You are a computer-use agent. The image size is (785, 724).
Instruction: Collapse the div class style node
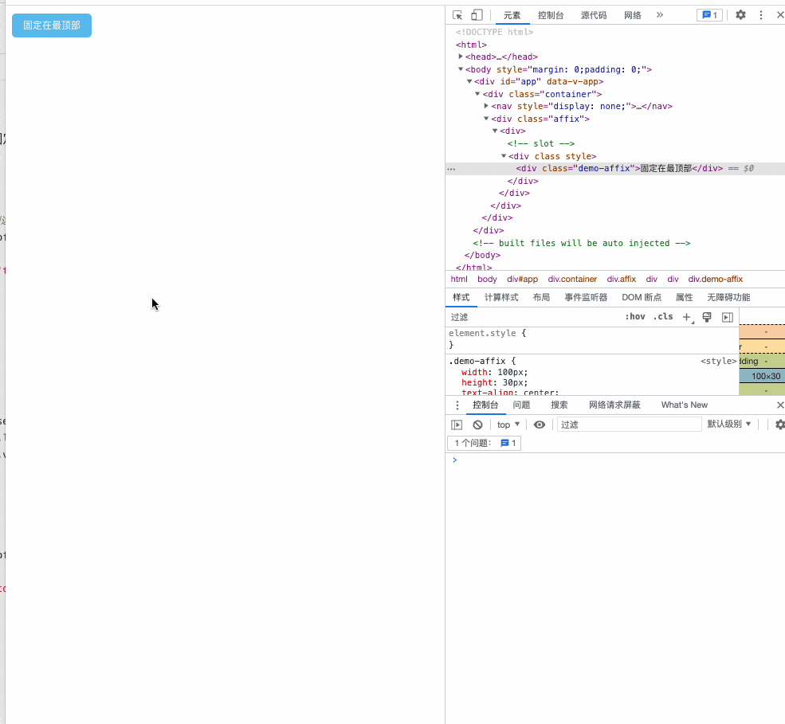[x=504, y=156]
